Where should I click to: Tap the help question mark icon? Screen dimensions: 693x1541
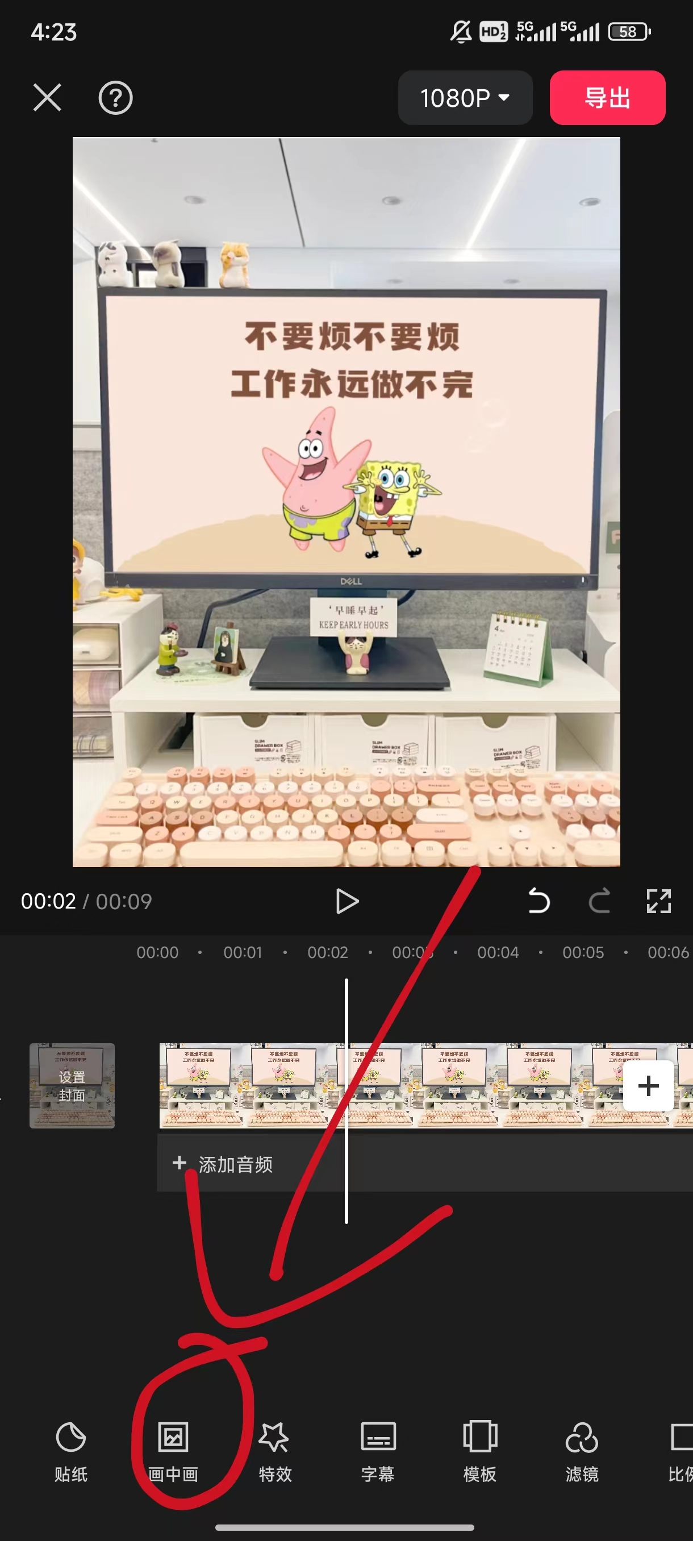pos(115,98)
